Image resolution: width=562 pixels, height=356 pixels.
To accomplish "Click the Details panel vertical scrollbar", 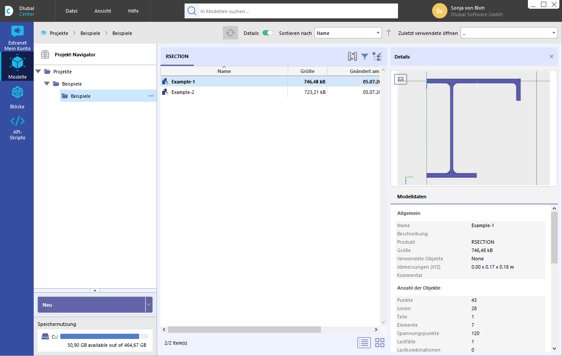I will [x=554, y=237].
